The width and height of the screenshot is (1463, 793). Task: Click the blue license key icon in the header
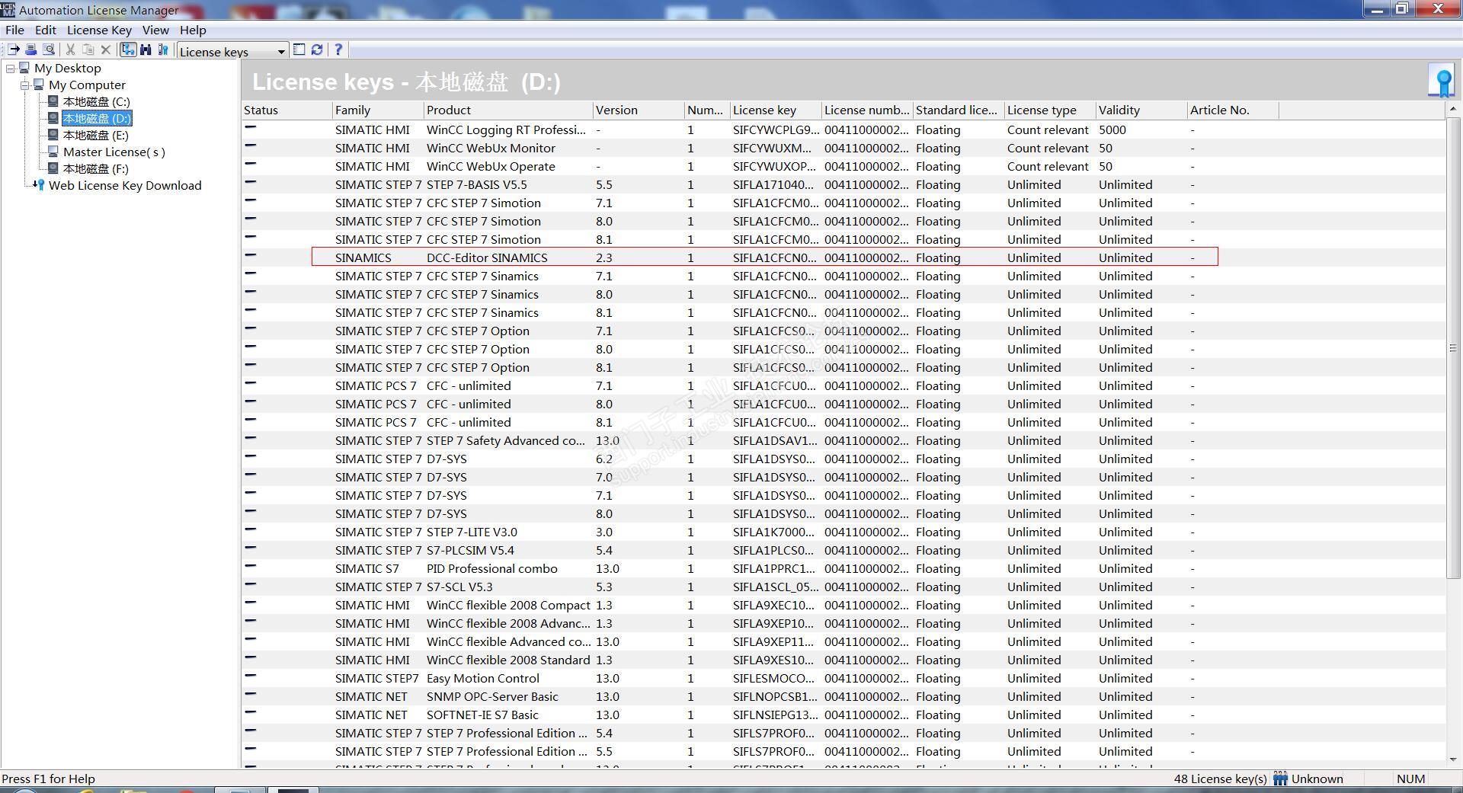pos(1442,82)
